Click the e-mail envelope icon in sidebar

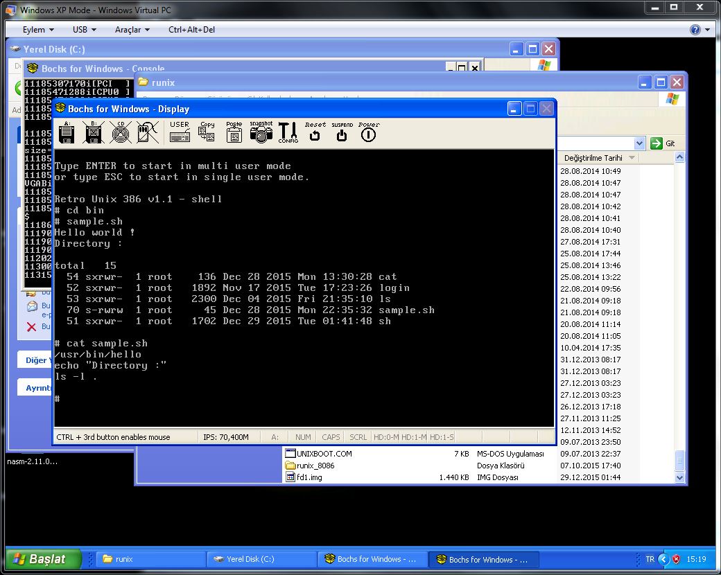32,306
